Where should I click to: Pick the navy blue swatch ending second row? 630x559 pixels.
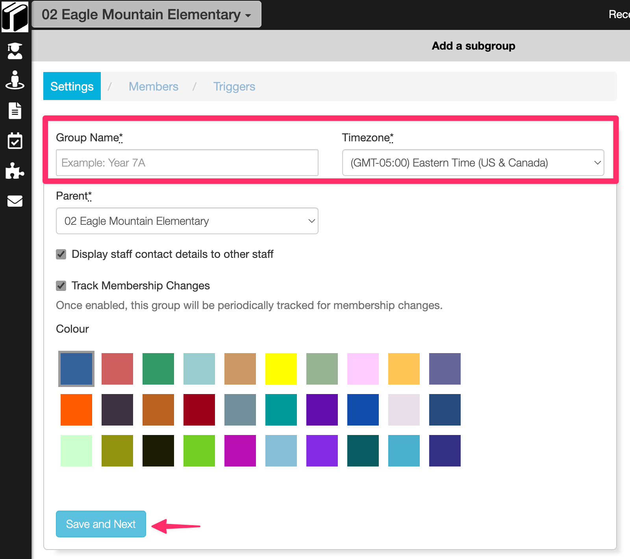(x=445, y=410)
